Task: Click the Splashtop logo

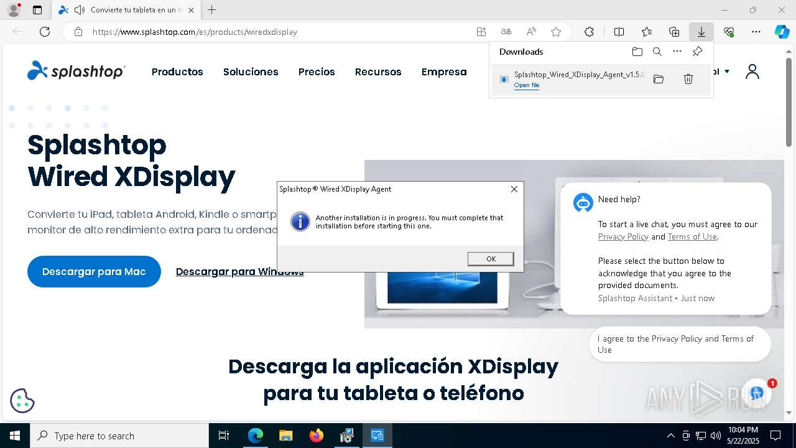Action: (76, 71)
